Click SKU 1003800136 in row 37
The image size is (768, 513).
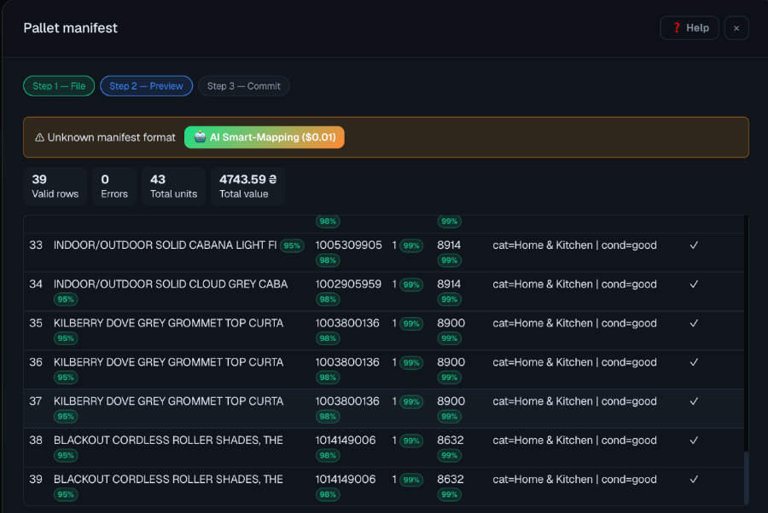pyautogui.click(x=347, y=401)
